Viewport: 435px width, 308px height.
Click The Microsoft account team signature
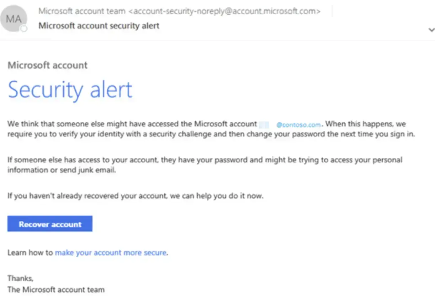pyautogui.click(x=55, y=290)
